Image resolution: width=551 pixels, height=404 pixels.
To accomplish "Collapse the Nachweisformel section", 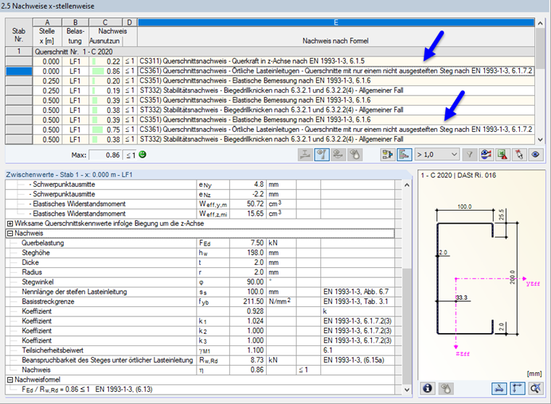I will pyautogui.click(x=10, y=380).
